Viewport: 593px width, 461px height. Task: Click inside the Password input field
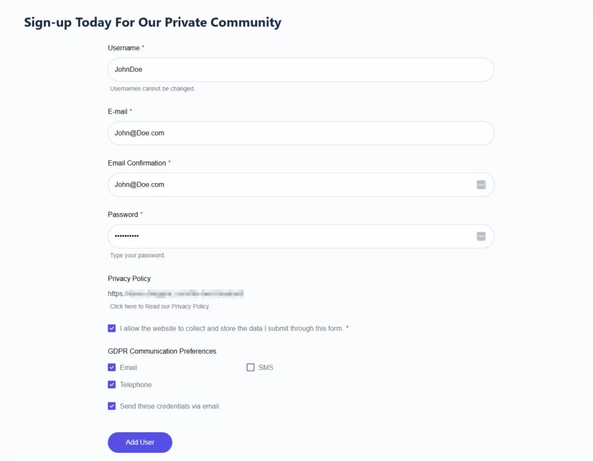tap(261, 236)
